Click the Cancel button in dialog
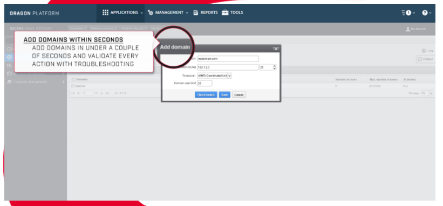 [239, 95]
